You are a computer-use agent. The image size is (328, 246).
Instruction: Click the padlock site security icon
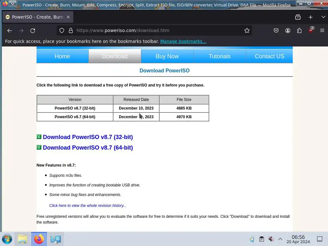71,30
